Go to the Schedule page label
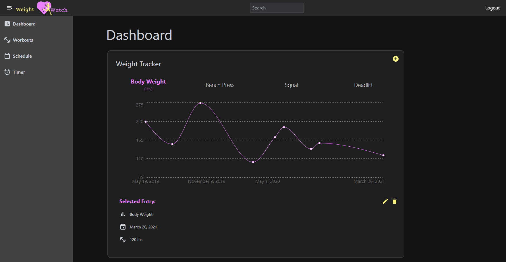The height and width of the screenshot is (262, 506). pos(22,56)
